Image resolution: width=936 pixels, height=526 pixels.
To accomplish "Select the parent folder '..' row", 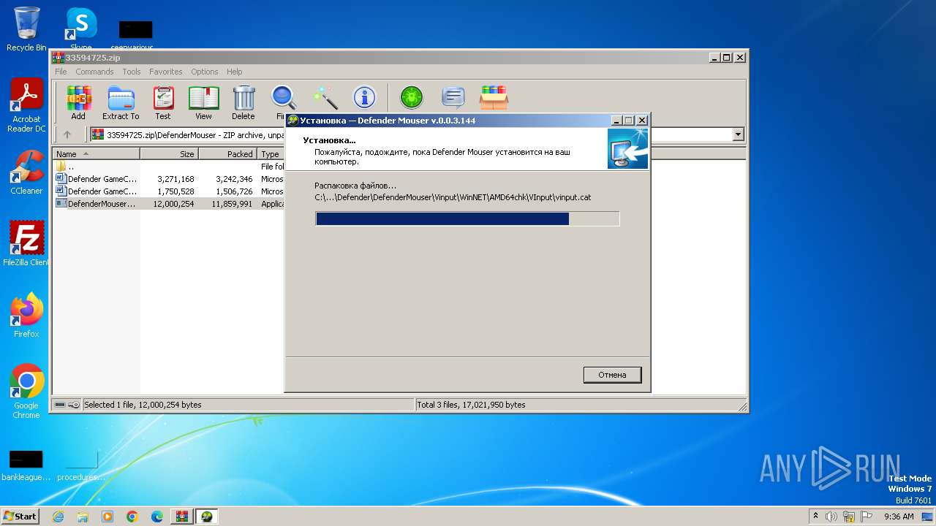I will (x=169, y=167).
